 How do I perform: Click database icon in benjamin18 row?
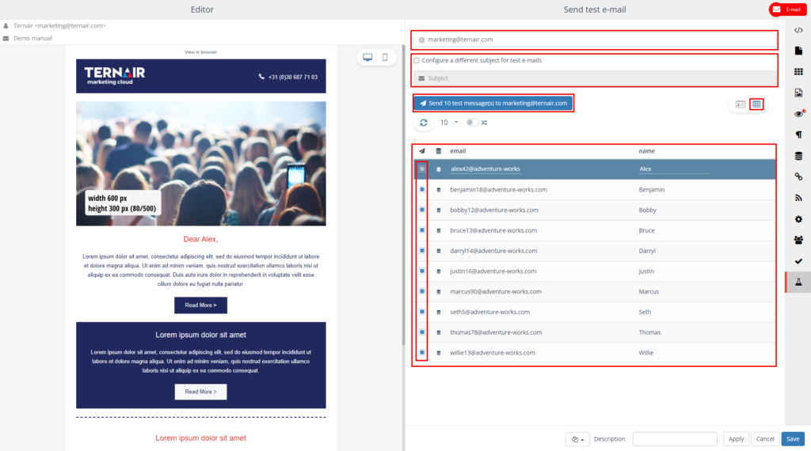439,190
